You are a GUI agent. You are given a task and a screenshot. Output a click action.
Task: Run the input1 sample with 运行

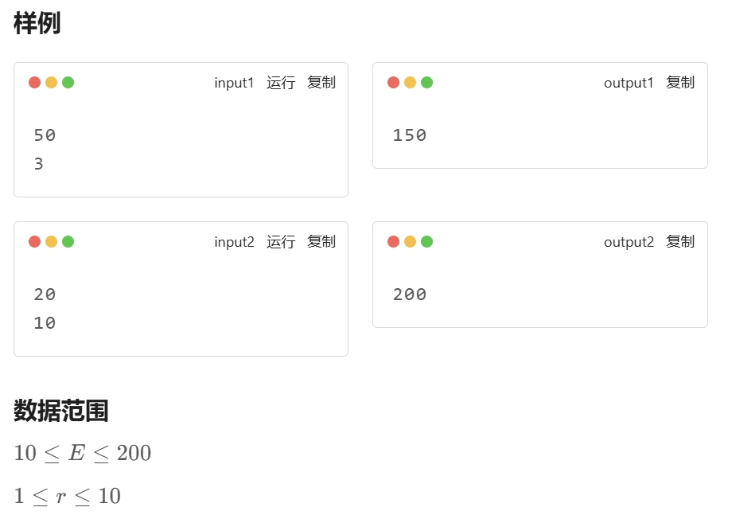pos(281,83)
